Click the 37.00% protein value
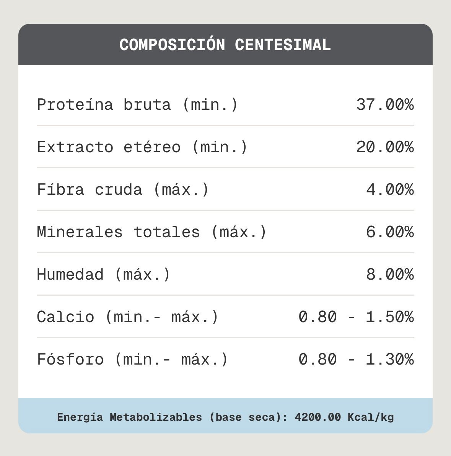The height and width of the screenshot is (456, 451). [385, 105]
